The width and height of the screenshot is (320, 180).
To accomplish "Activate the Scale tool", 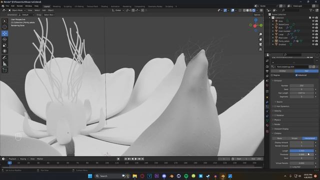I will pos(4,45).
